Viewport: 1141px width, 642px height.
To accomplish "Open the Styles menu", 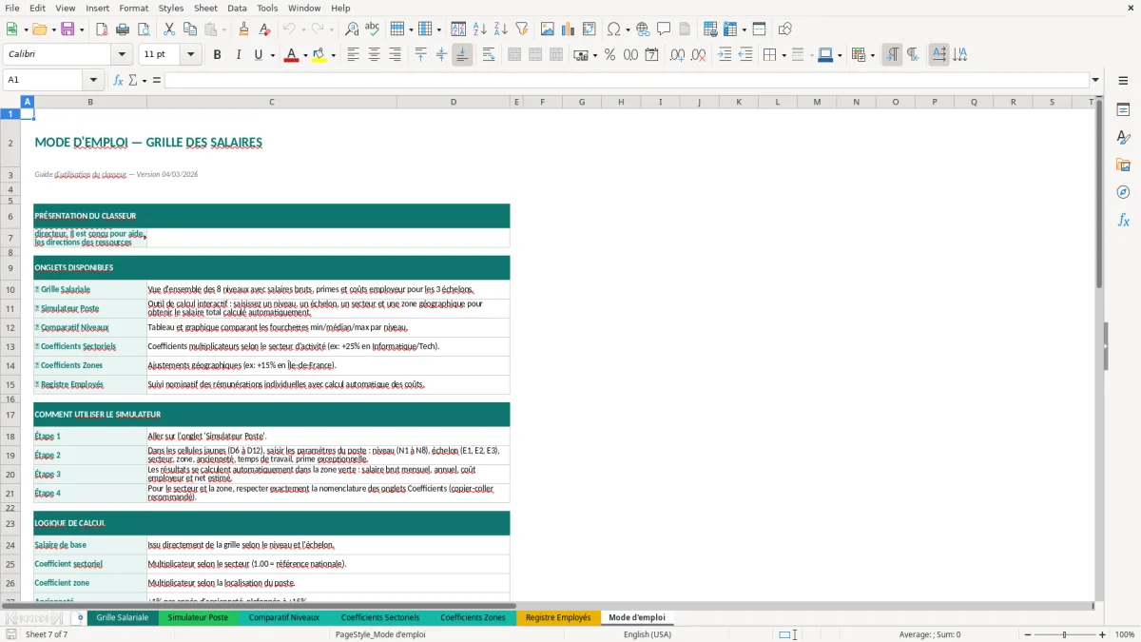I will (171, 8).
